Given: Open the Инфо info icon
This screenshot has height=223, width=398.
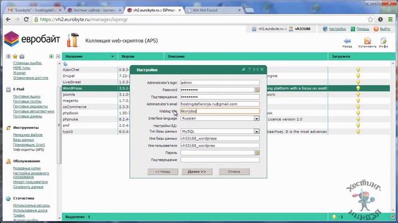Looking at the screenshot, I should 383,41.
